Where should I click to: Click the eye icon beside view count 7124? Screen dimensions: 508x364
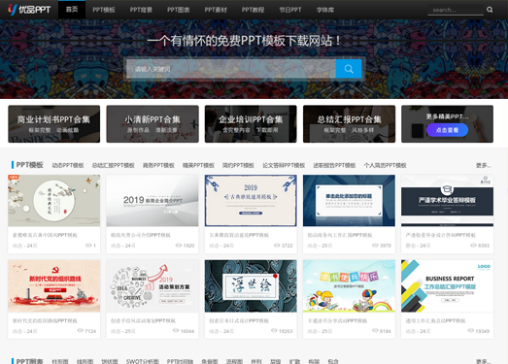coord(80,331)
